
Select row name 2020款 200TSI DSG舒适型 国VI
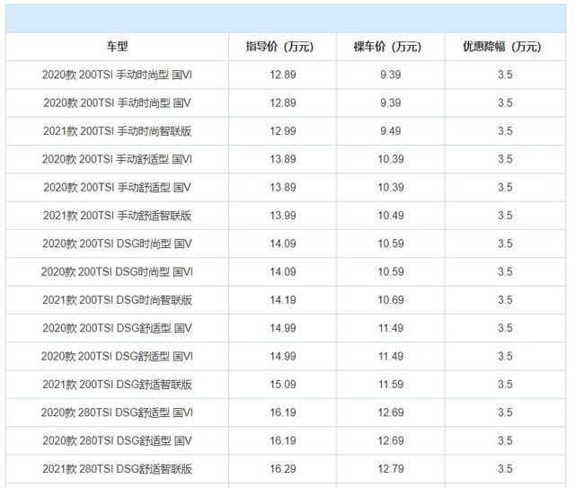(x=117, y=356)
